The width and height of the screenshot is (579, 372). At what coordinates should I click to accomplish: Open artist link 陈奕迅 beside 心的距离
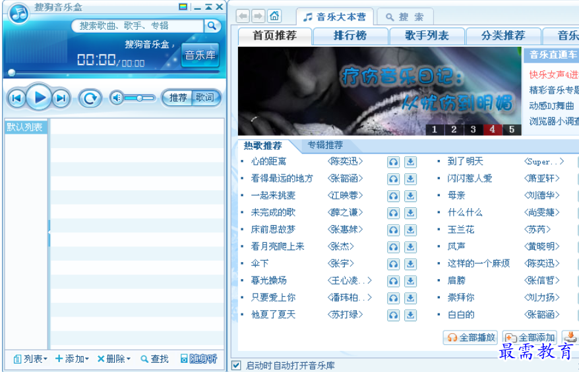tap(346, 161)
